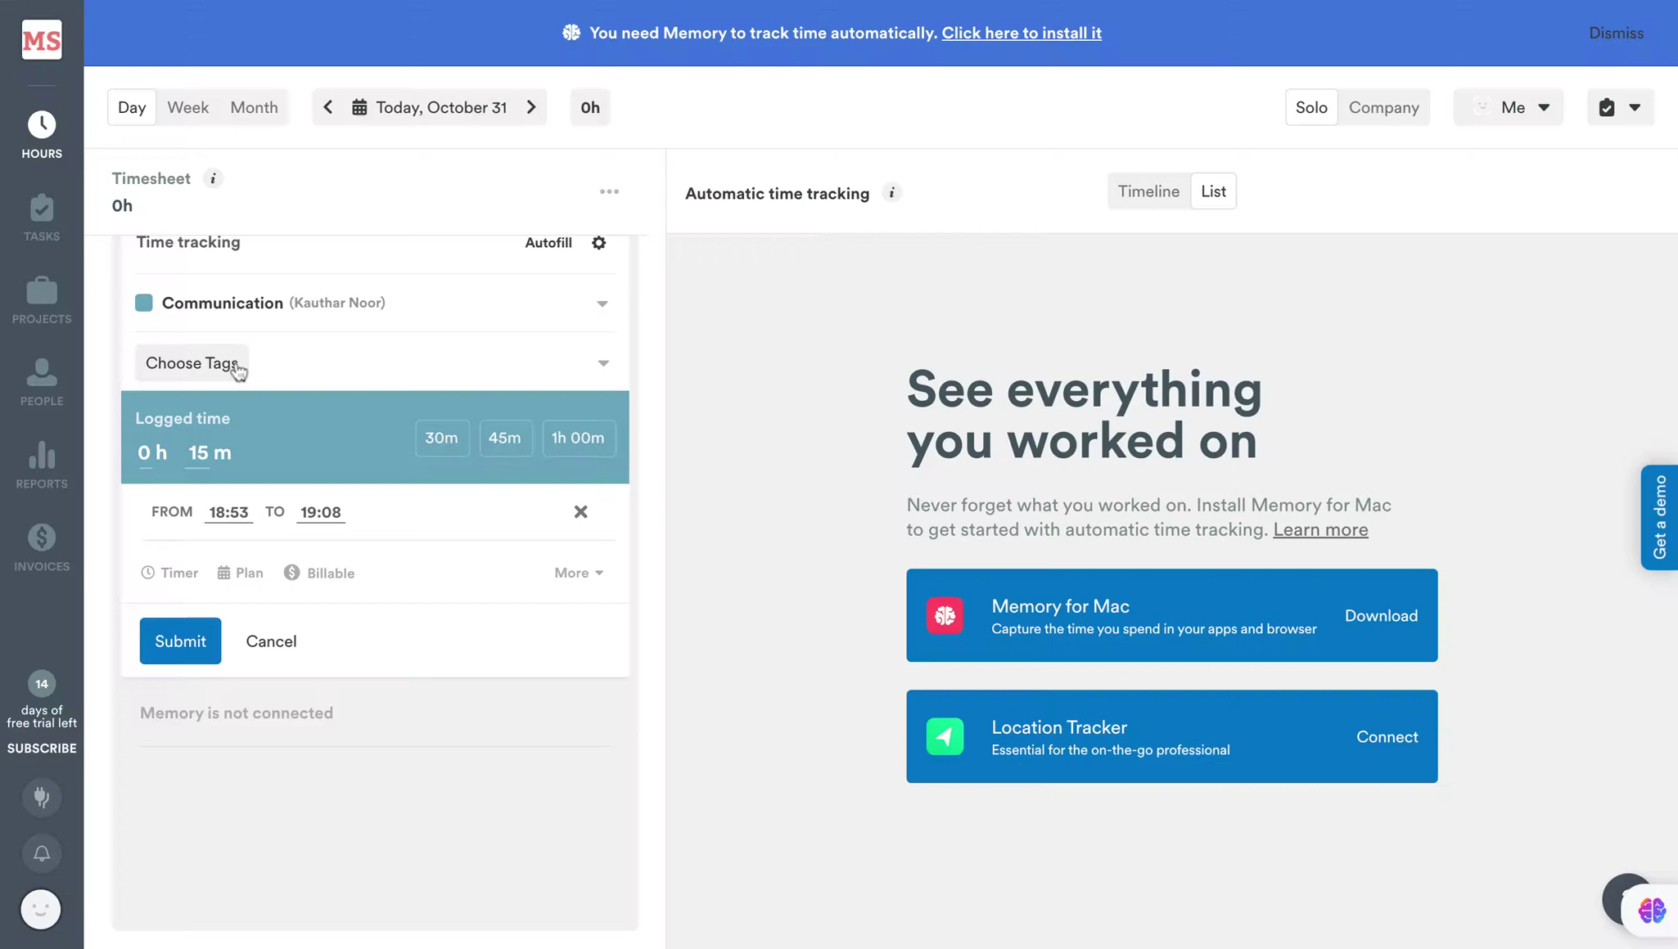
Task: Switch to List view
Action: 1213,191
